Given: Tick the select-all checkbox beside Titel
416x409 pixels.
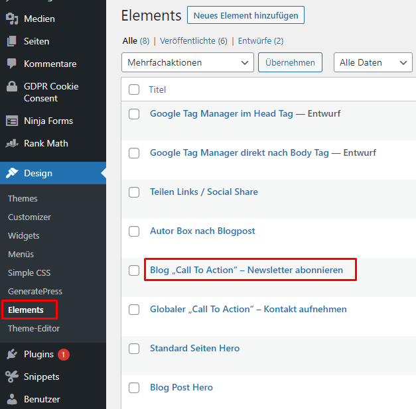Looking at the screenshot, I should pos(134,89).
